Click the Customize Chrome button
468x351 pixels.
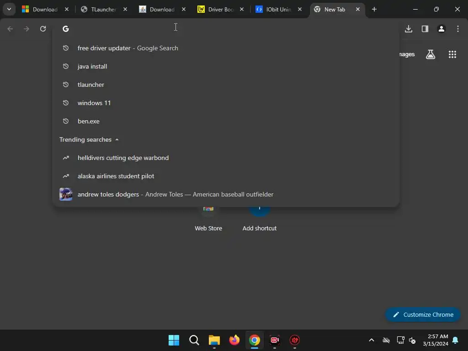tap(423, 314)
